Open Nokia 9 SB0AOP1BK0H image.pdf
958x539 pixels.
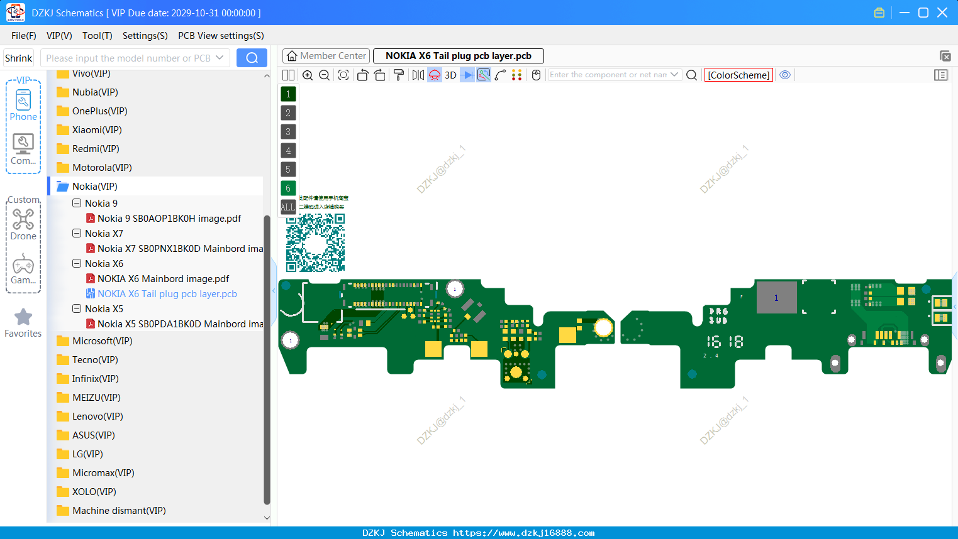(169, 218)
